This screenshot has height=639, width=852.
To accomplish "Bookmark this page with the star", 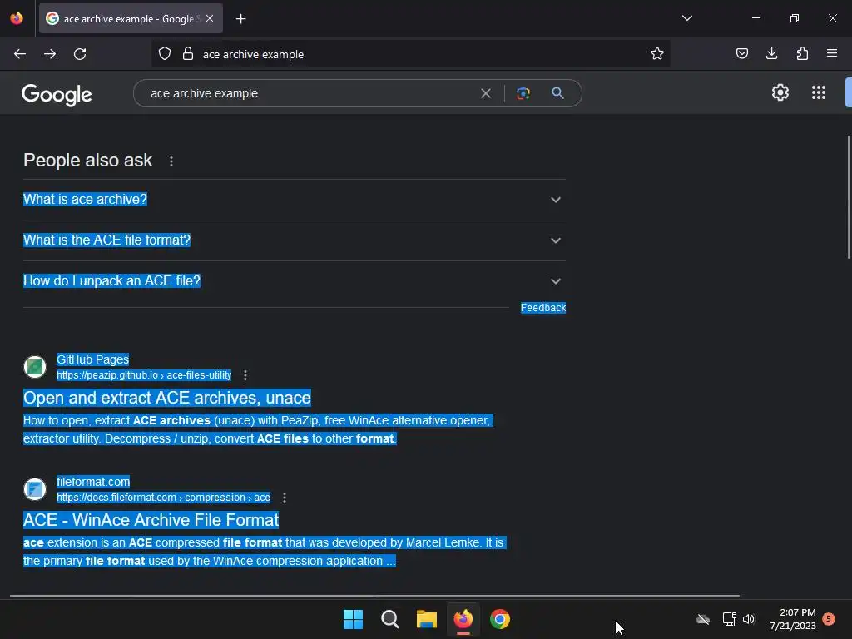I will click(x=657, y=54).
